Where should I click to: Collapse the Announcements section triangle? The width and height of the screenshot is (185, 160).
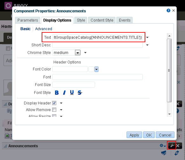[x=5, y=146]
